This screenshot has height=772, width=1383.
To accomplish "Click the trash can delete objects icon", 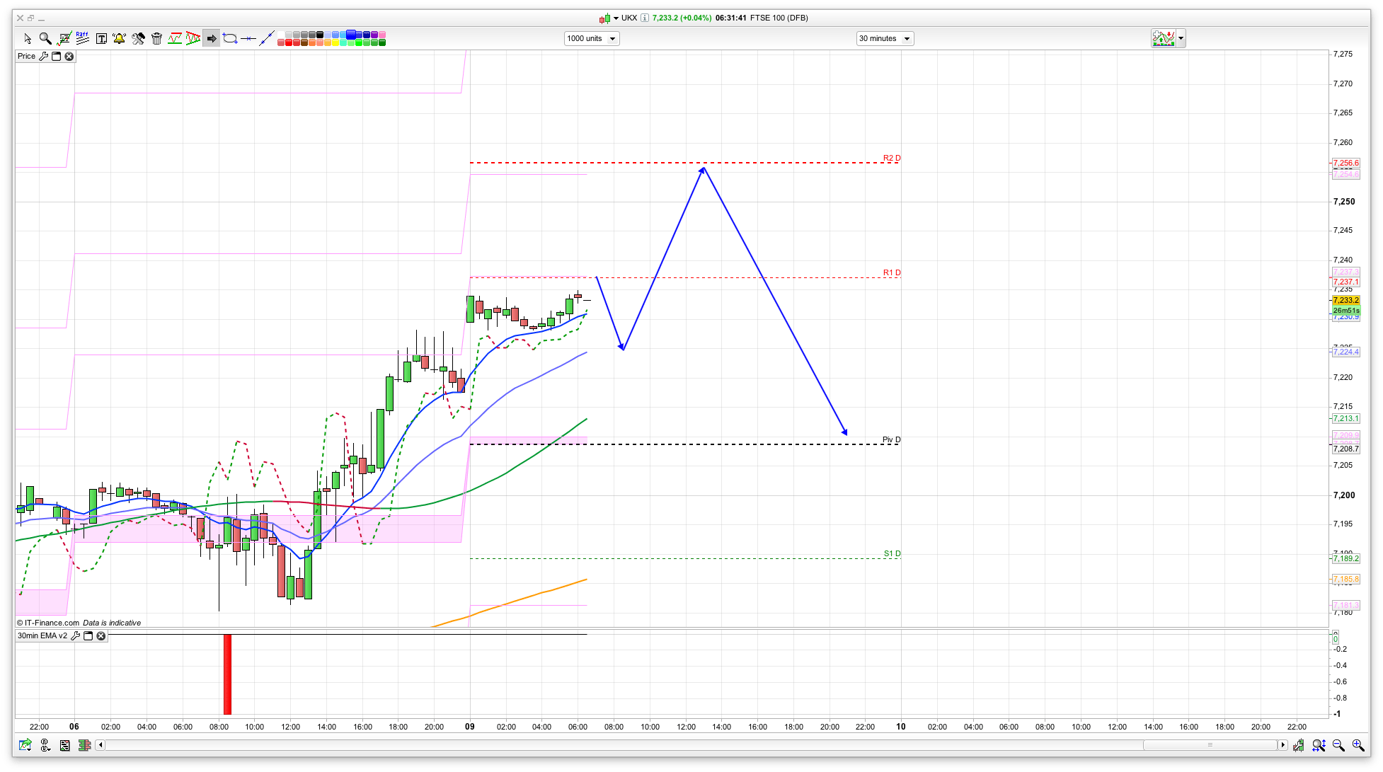I will coord(156,39).
